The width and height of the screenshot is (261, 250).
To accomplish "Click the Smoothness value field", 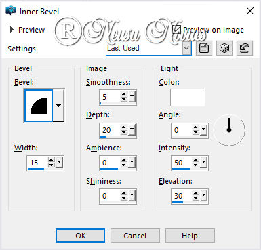I will [x=110, y=97].
